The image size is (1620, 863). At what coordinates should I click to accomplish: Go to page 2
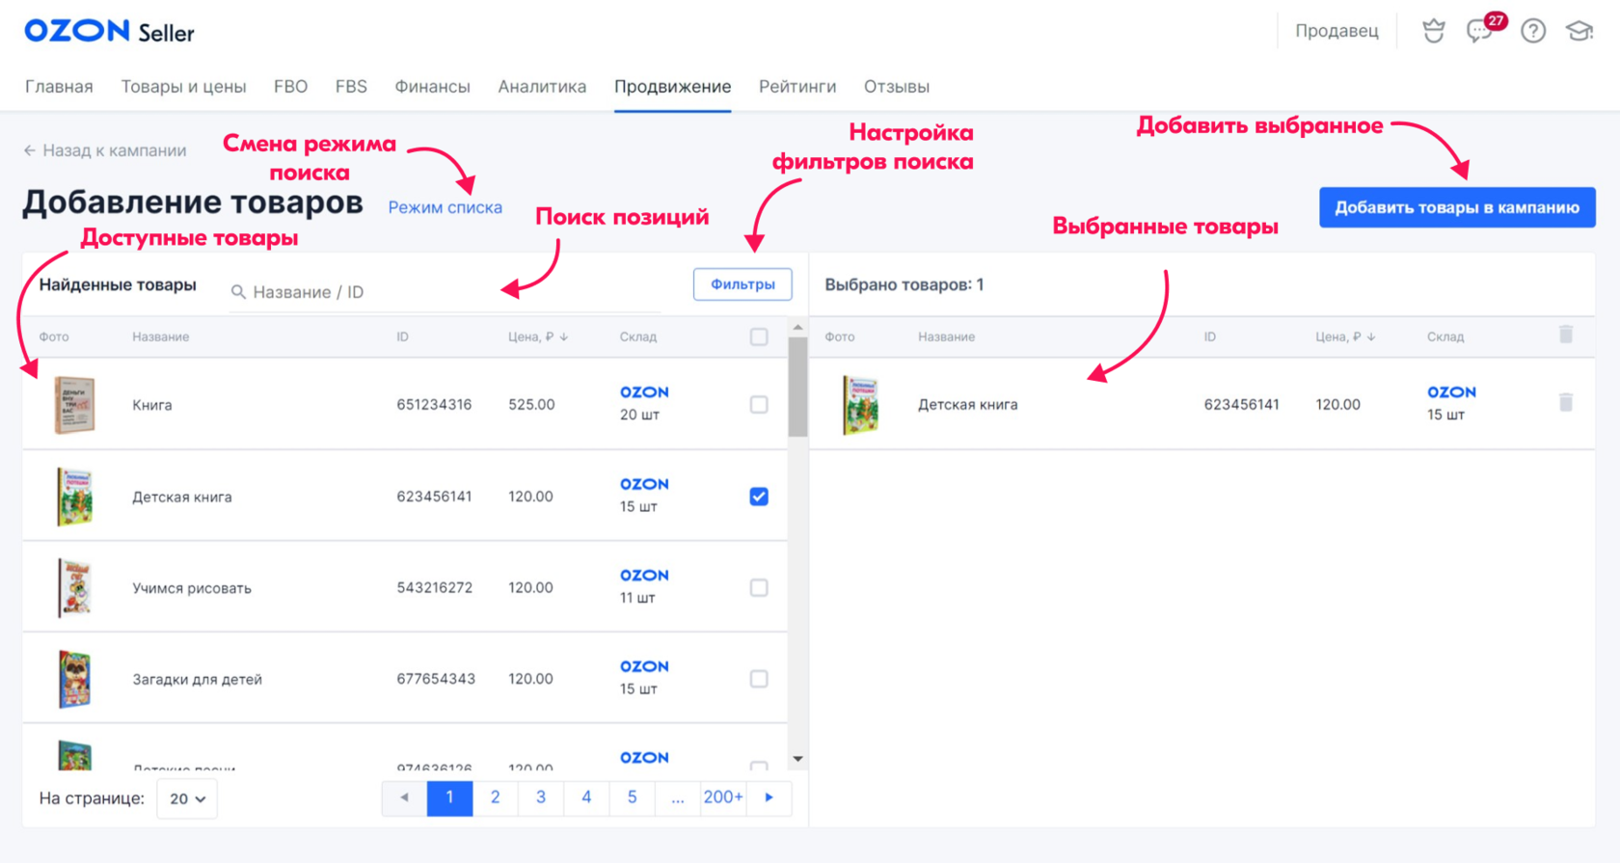[x=495, y=797]
